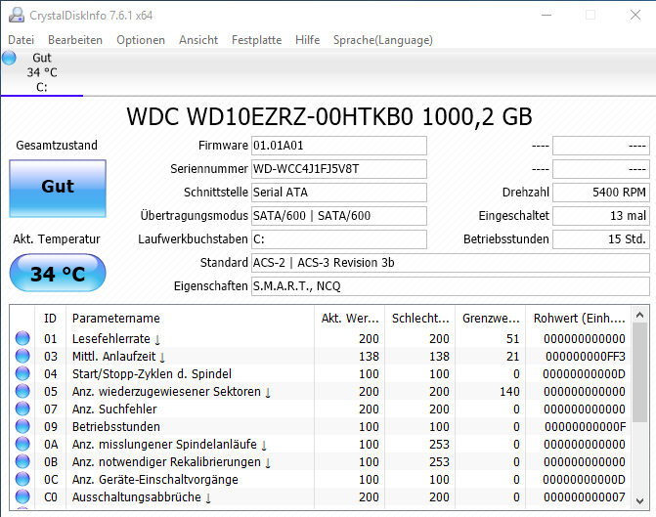
Task: Open the Datei menu
Action: 21,40
